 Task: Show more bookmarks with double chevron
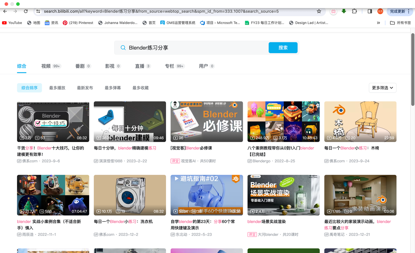coord(378,23)
